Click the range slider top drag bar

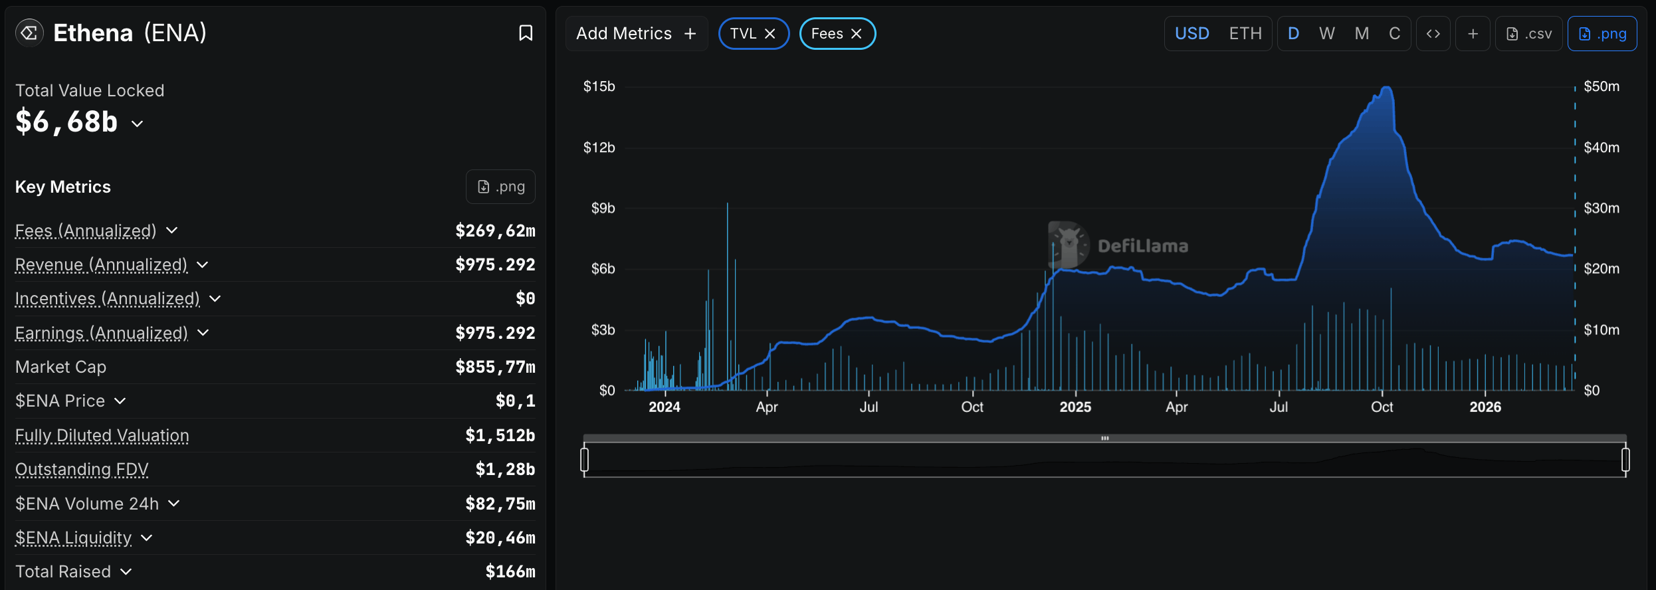pos(1105,439)
